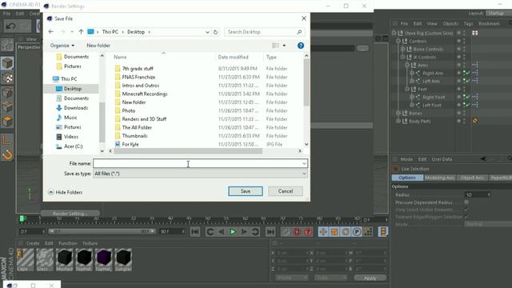Click the point level animation grid icon
The width and height of the screenshot is (512, 288).
tap(368, 232)
